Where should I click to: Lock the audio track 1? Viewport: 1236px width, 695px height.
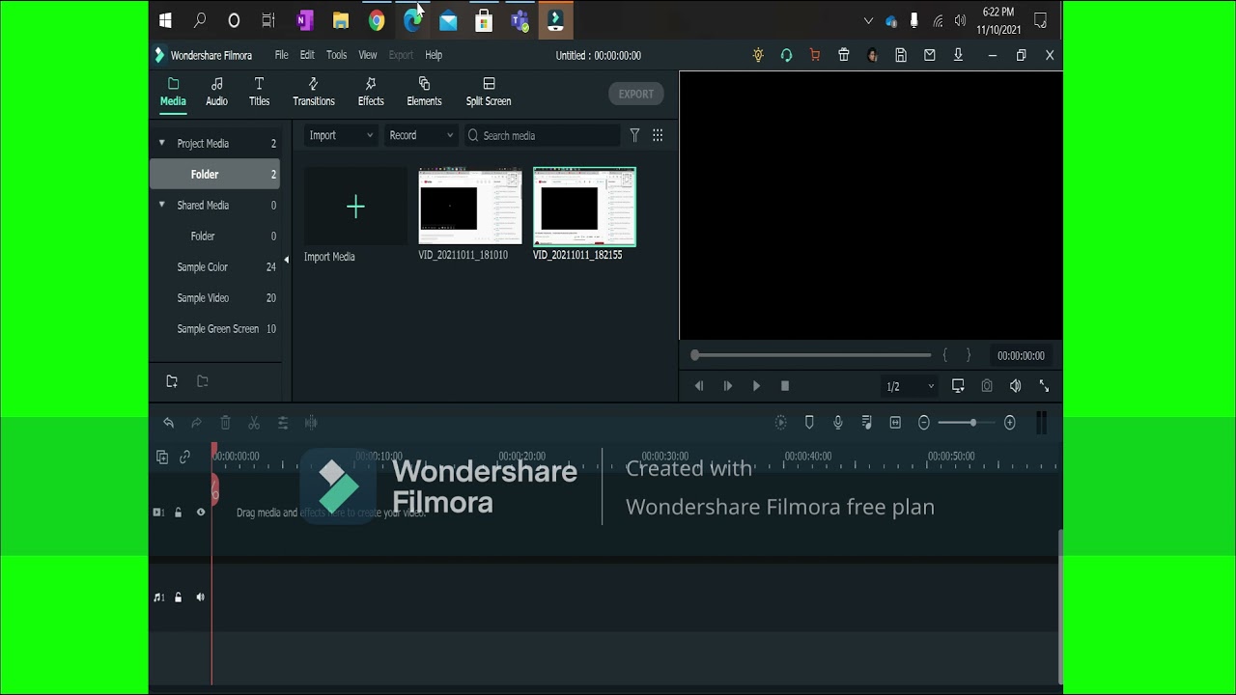click(178, 598)
